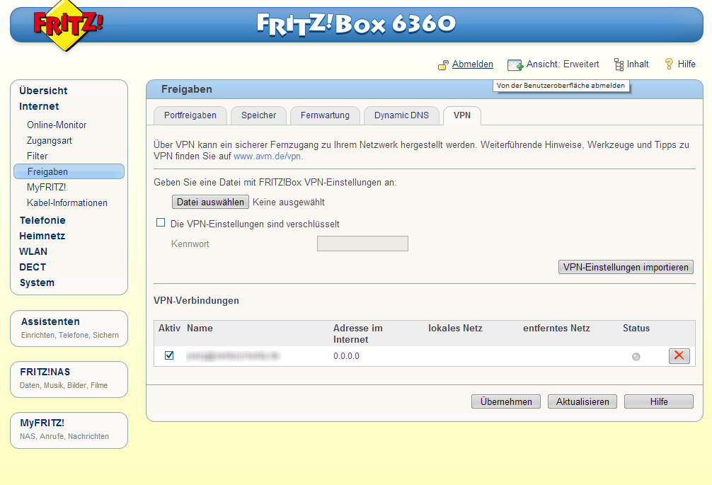The width and height of the screenshot is (712, 485).
Task: Click the Hilfe button at the bottom
Action: (658, 401)
